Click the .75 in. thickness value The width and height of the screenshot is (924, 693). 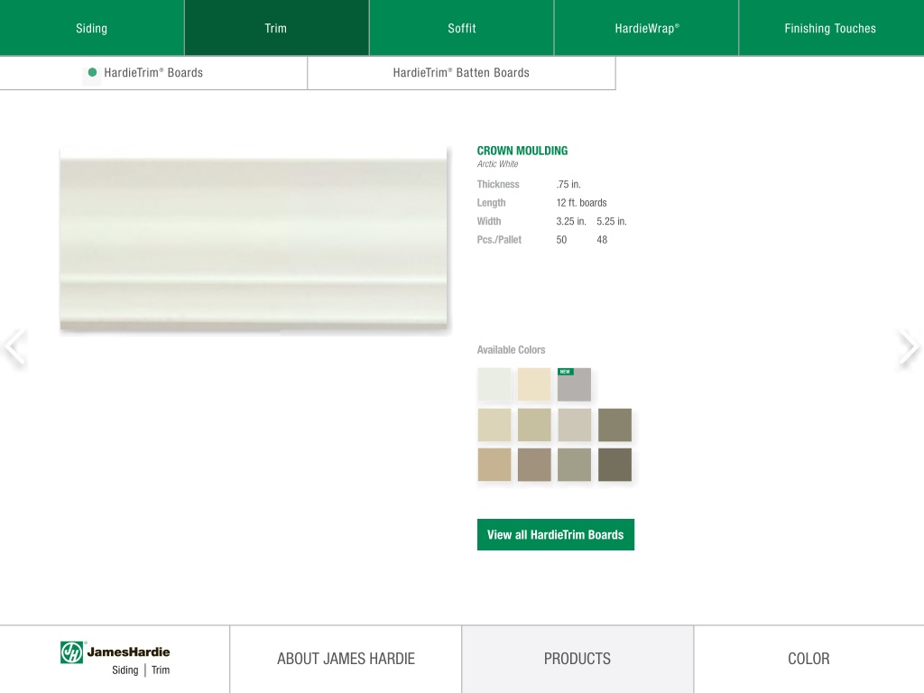pyautogui.click(x=568, y=184)
